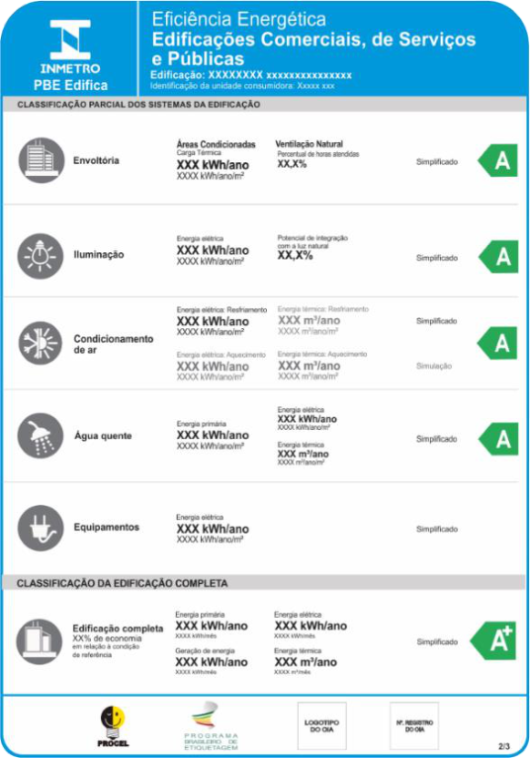Select the Envoltória building icon

coord(42,160)
